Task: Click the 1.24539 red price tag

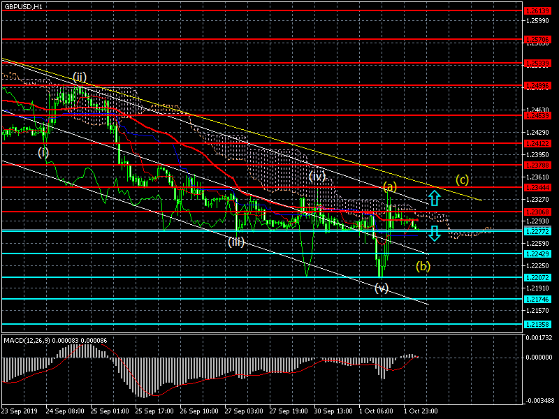Action: tap(537, 116)
